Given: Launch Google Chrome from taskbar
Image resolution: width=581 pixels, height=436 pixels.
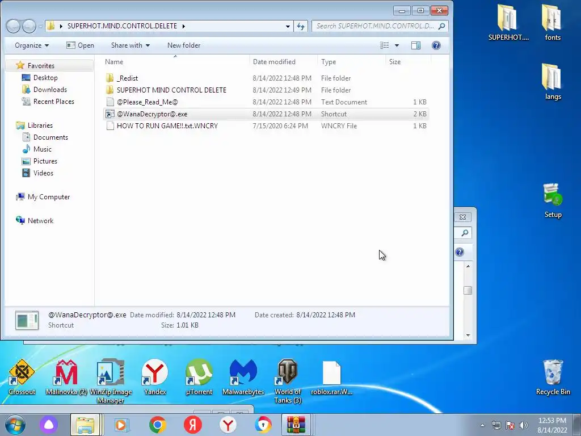Looking at the screenshot, I should click(x=157, y=425).
